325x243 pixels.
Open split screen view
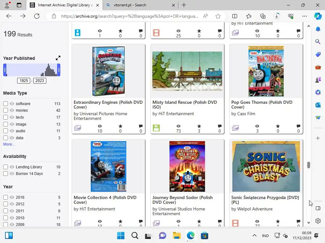click(235, 16)
